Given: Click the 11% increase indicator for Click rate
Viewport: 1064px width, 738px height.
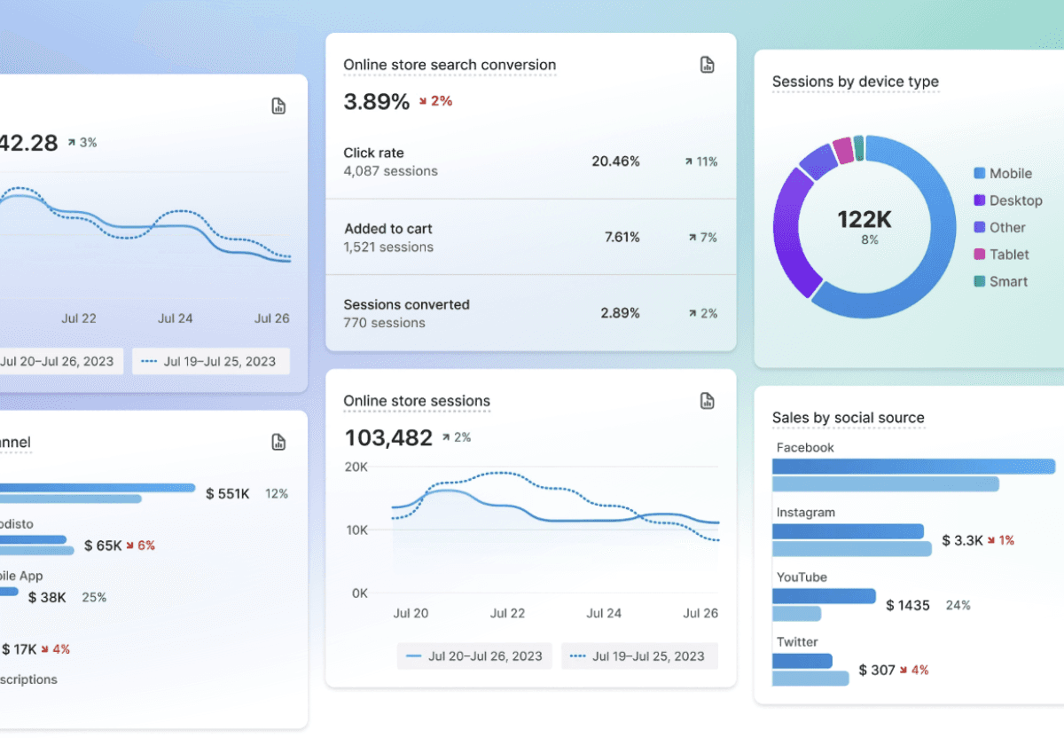Looking at the screenshot, I should point(700,161).
